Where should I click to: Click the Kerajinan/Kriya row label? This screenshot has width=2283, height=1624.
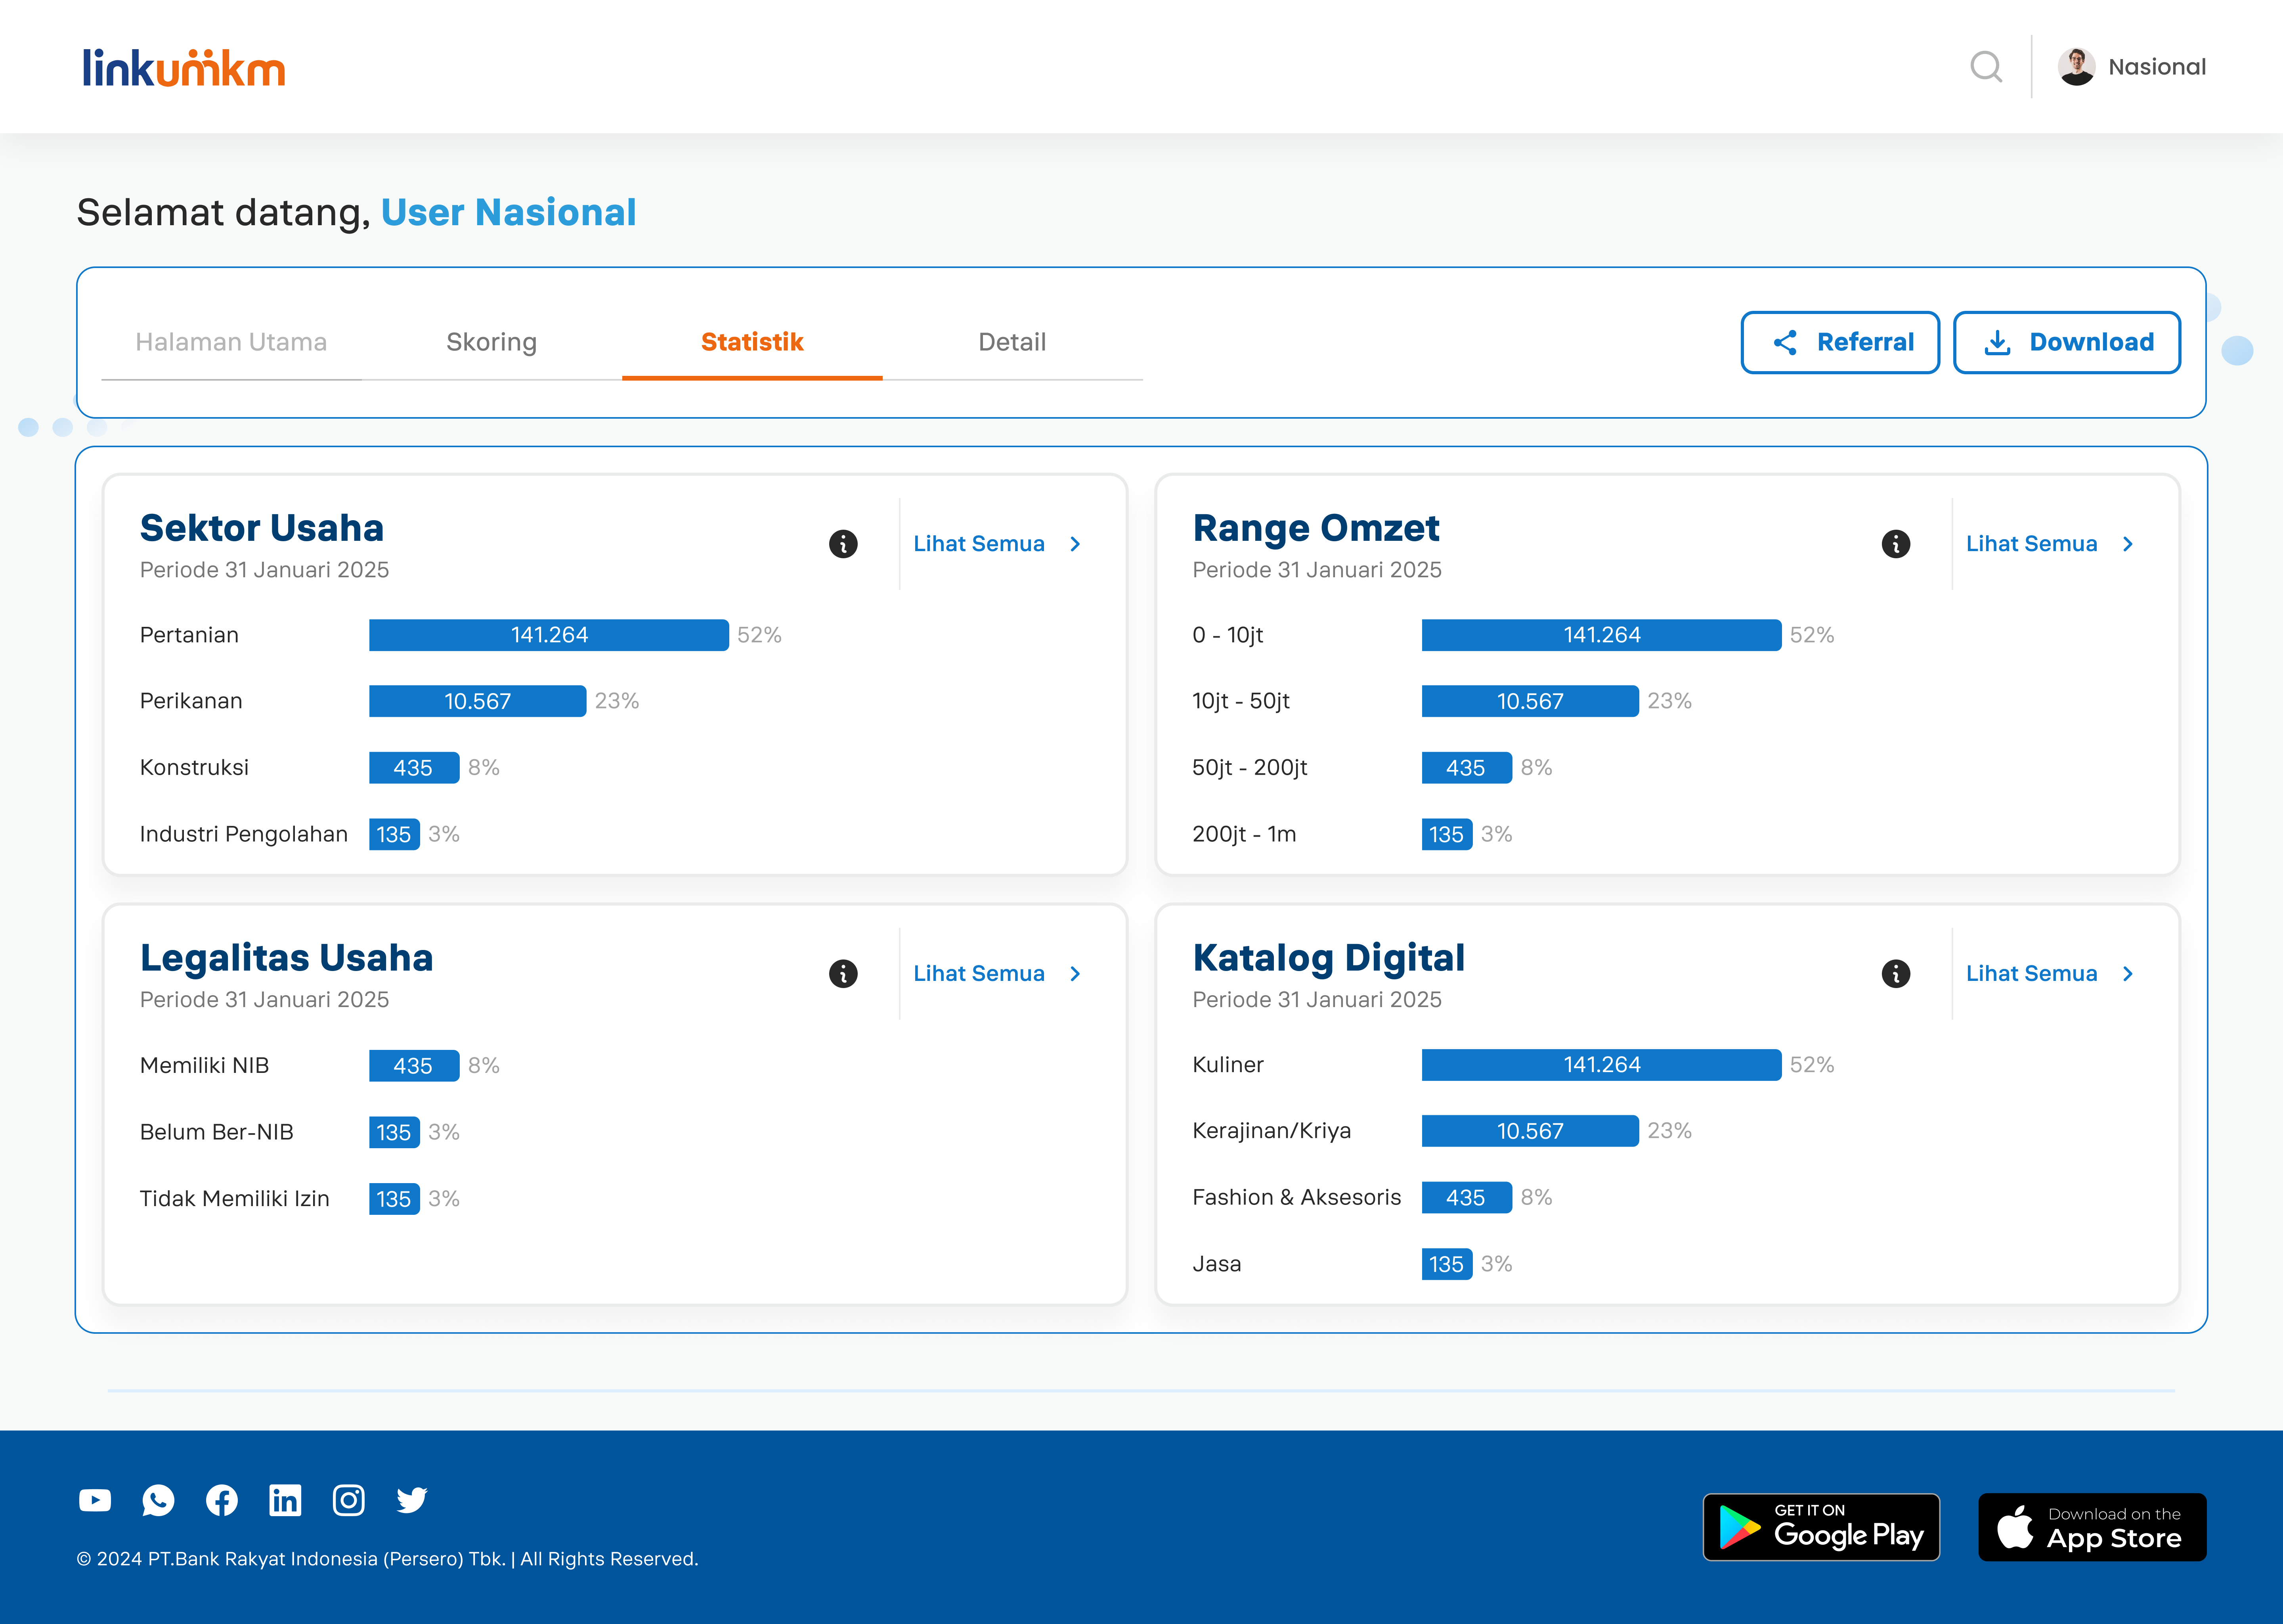point(1272,1131)
